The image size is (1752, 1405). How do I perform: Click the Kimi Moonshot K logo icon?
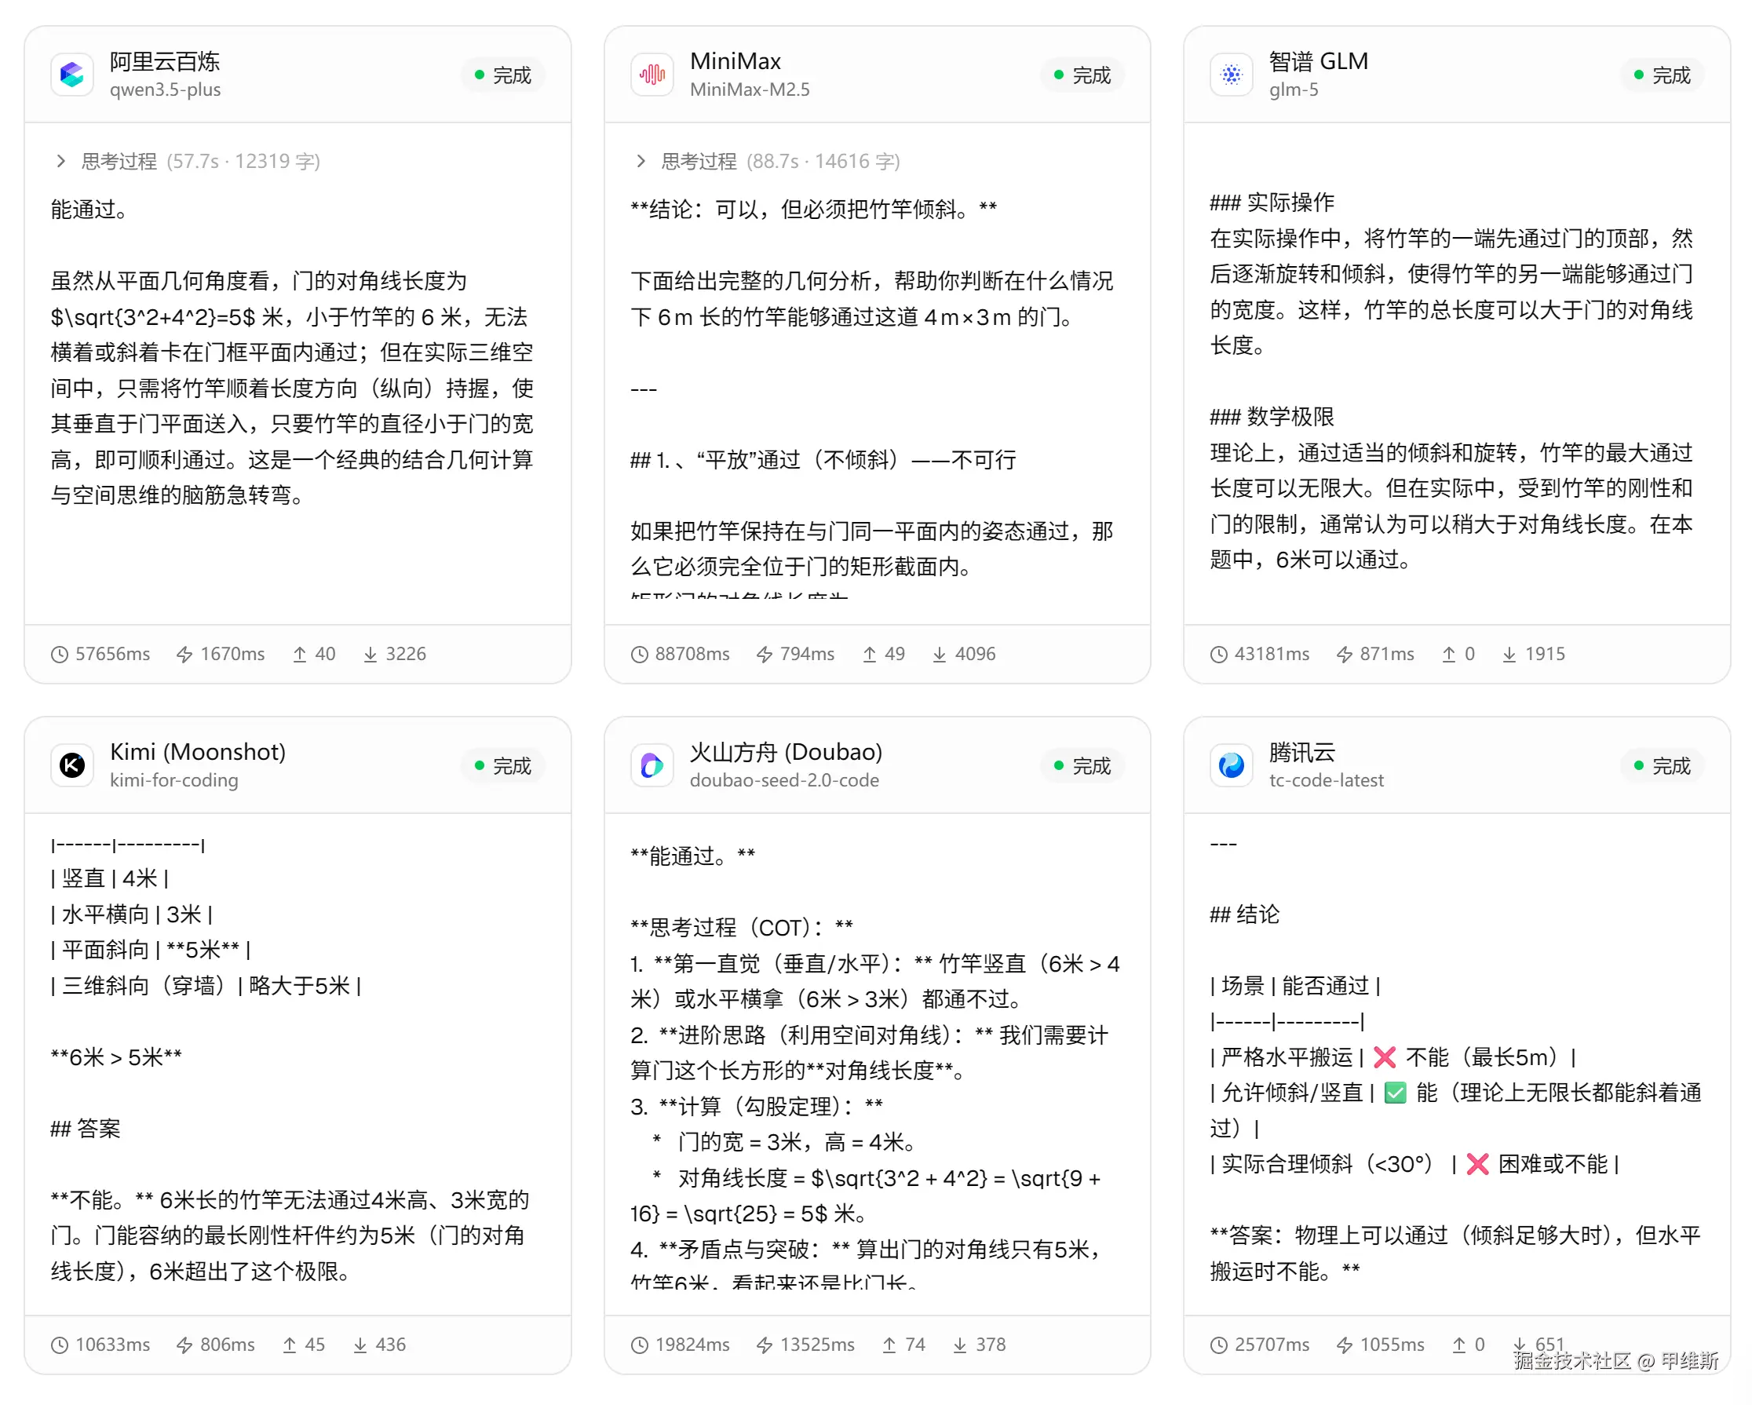71,765
